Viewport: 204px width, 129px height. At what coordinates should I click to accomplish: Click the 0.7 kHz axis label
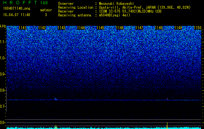[x=2, y=106]
